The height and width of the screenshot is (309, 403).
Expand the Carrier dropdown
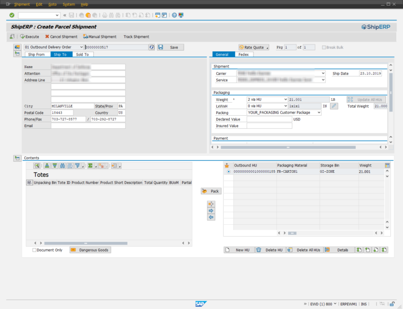tap(323, 73)
